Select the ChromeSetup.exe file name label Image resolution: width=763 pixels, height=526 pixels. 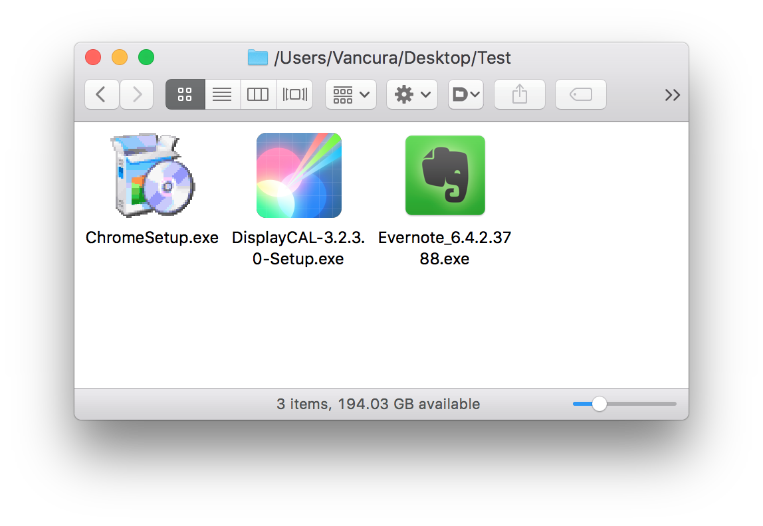(x=152, y=237)
